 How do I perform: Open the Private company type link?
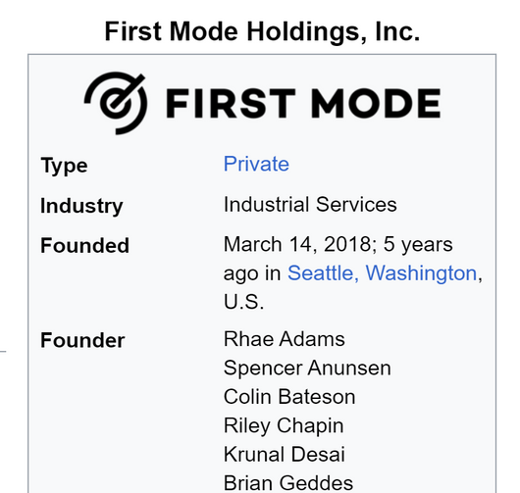click(x=256, y=164)
